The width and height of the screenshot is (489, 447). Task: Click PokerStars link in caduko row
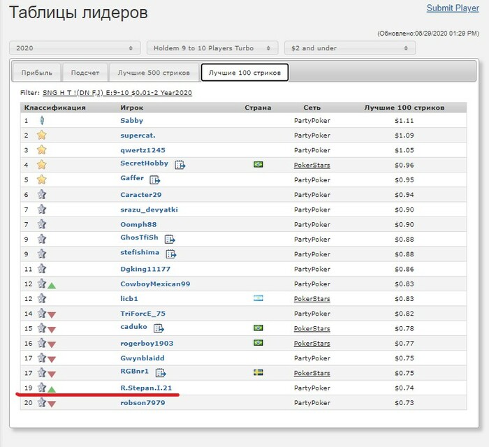tap(312, 328)
